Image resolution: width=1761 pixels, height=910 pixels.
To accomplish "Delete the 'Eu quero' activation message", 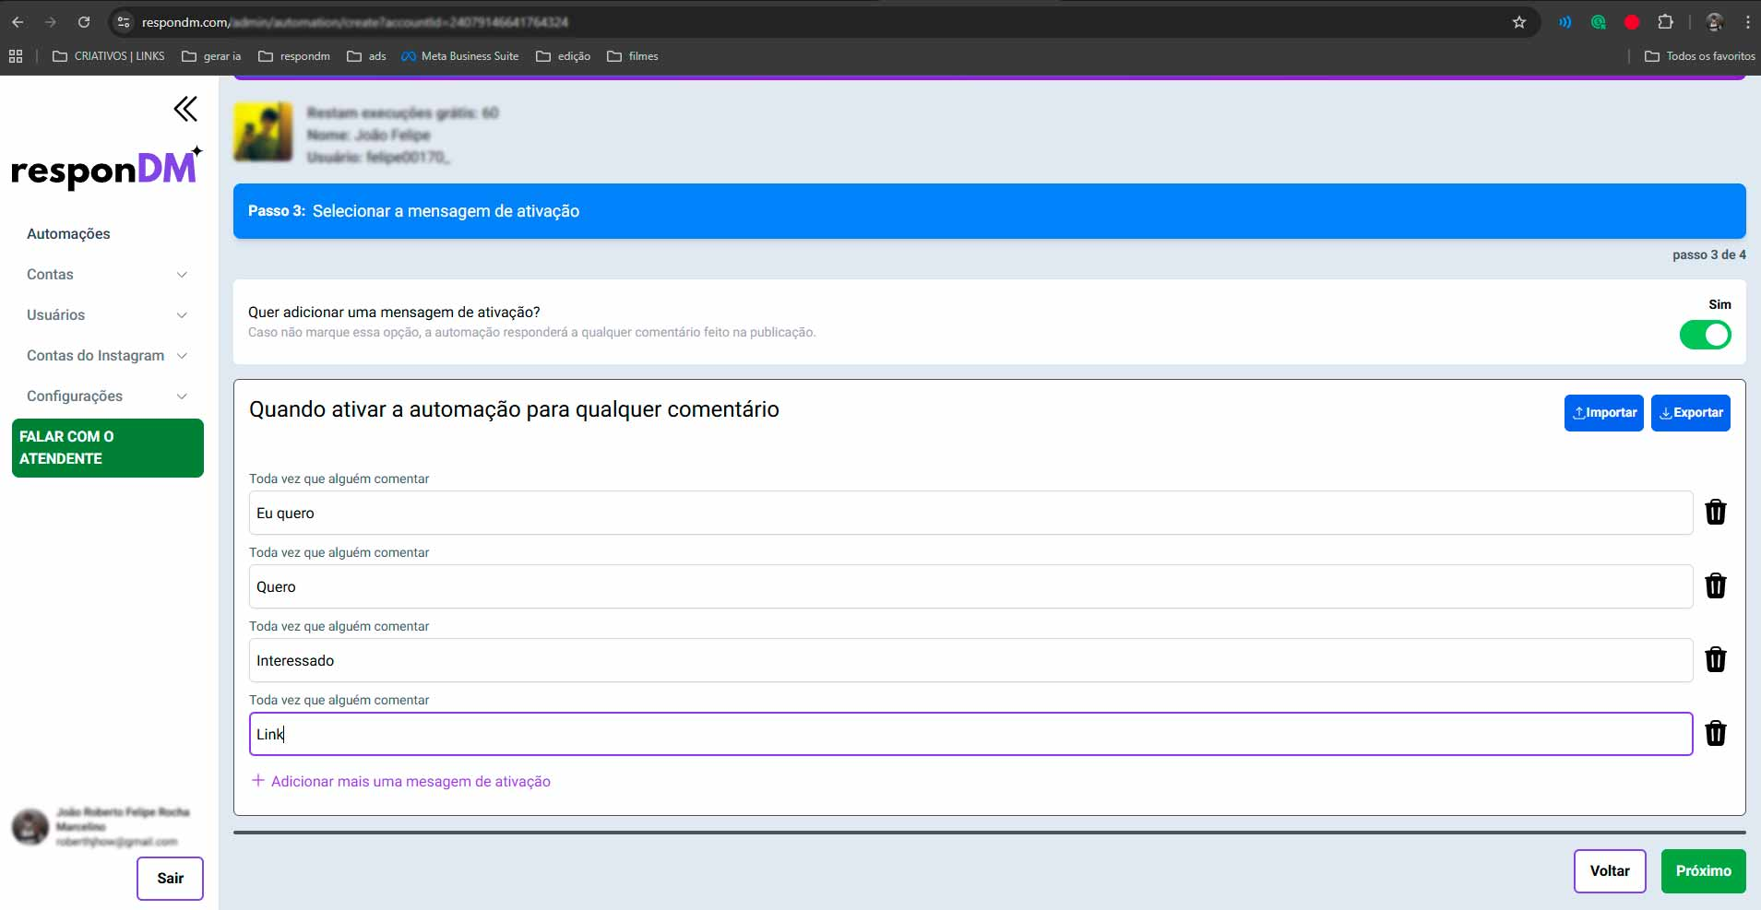I will click(x=1715, y=513).
